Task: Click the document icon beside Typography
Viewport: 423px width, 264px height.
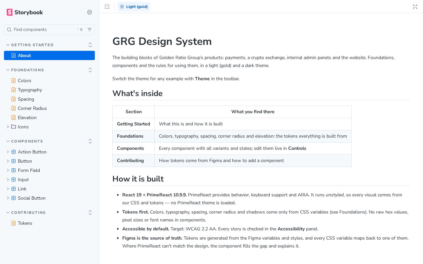Action: 14,90
